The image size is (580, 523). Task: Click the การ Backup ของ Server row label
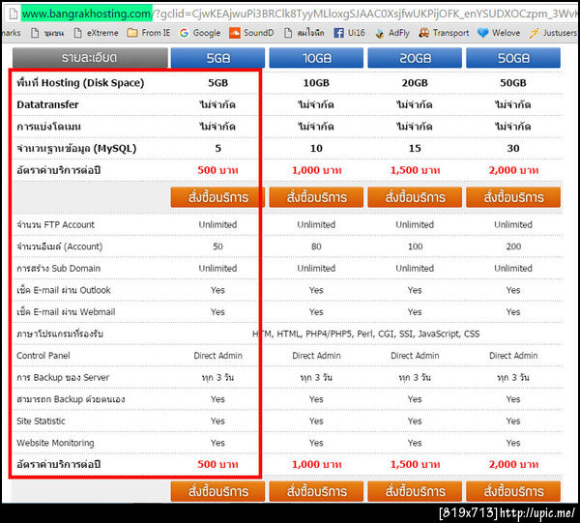click(63, 377)
